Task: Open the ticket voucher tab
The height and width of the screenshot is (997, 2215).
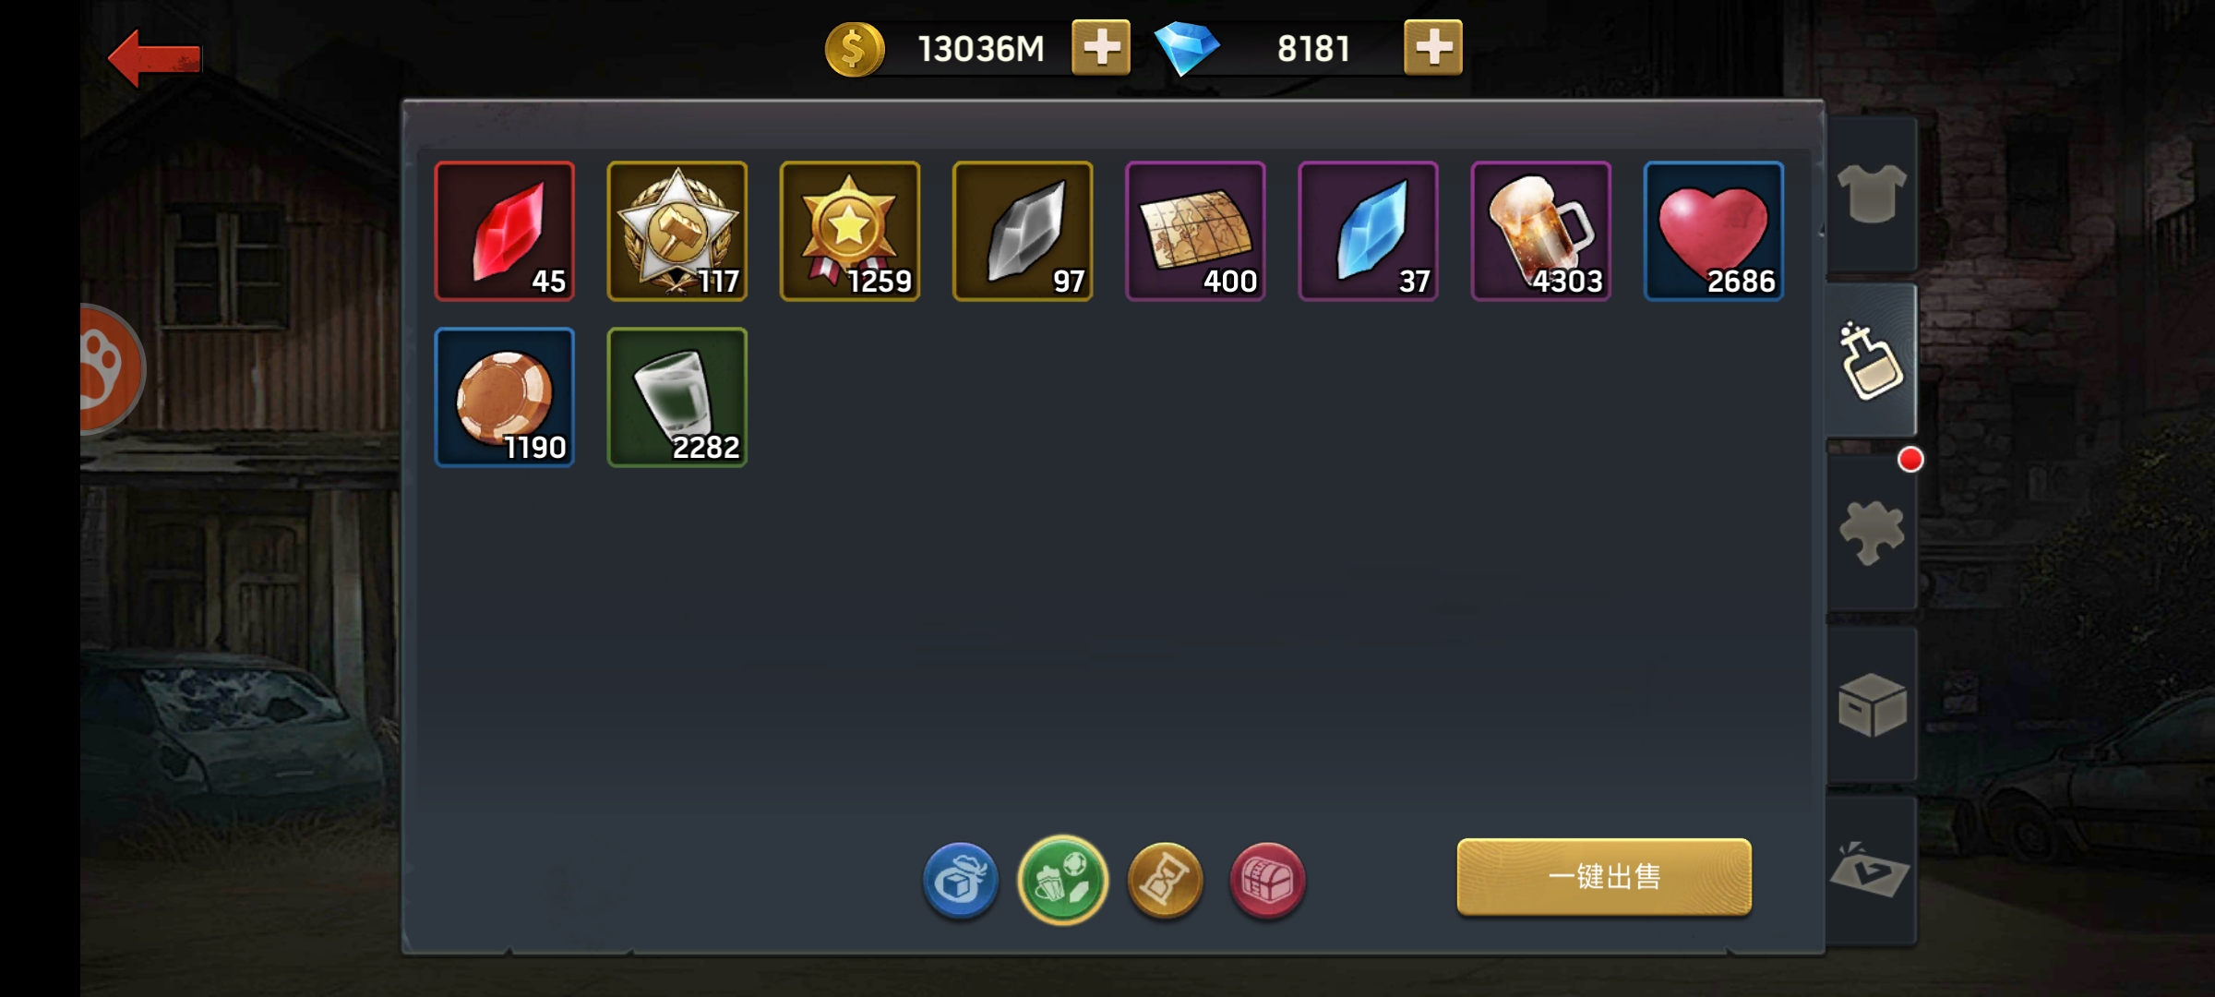Action: (1872, 871)
